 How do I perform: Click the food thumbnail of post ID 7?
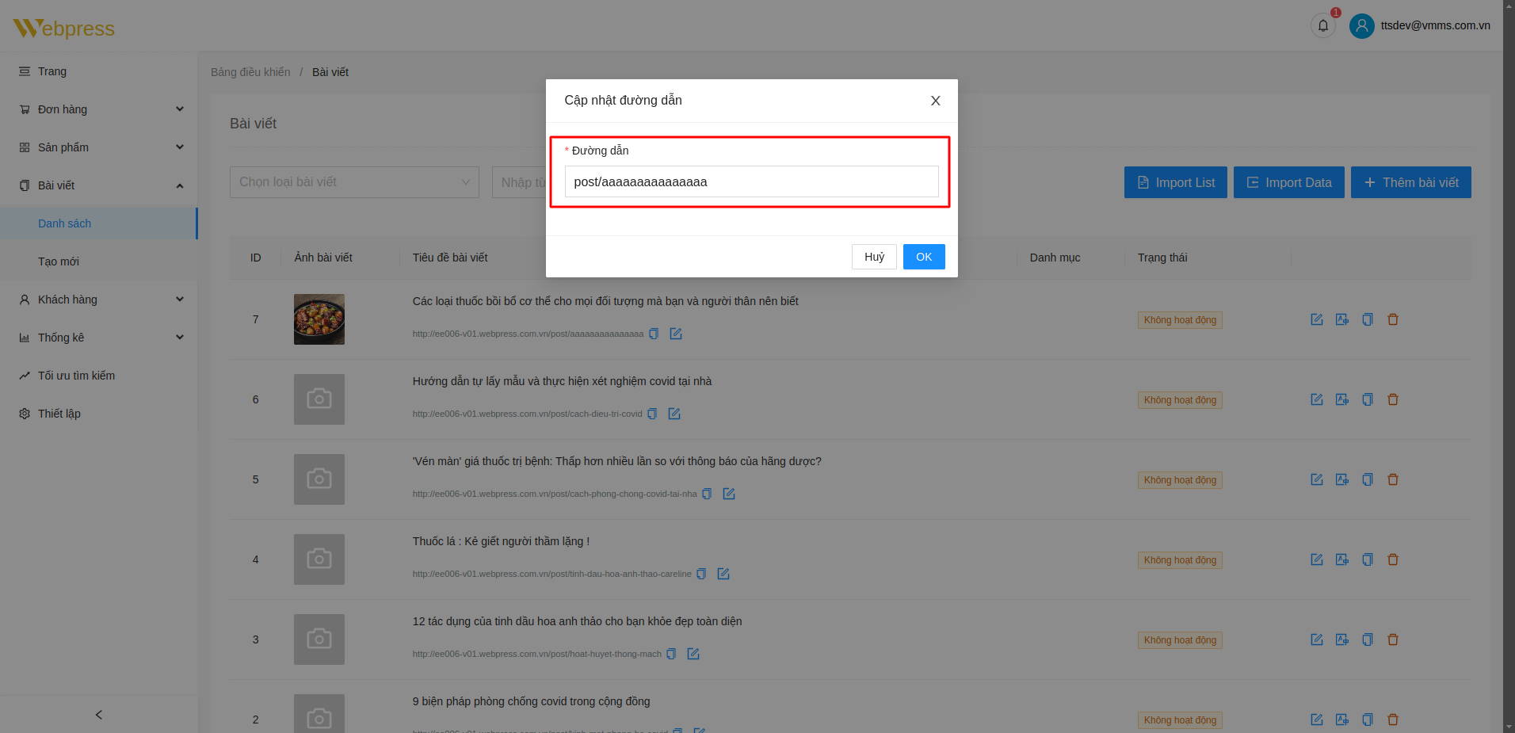[x=319, y=319]
